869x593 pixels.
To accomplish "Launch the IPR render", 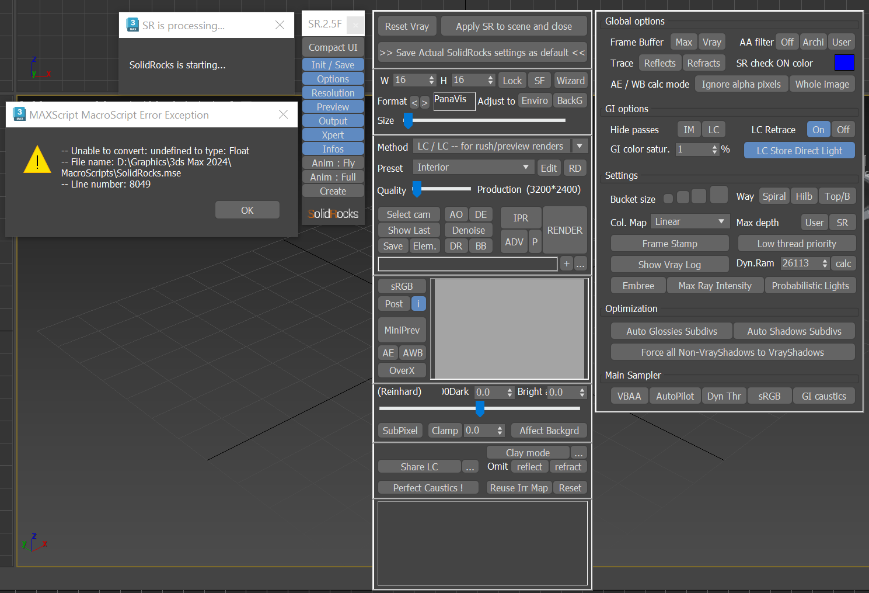I will [521, 218].
